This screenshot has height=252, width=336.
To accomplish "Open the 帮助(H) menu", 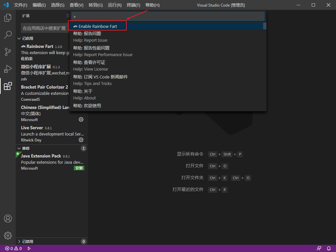I will pyautogui.click(x=152, y=5).
